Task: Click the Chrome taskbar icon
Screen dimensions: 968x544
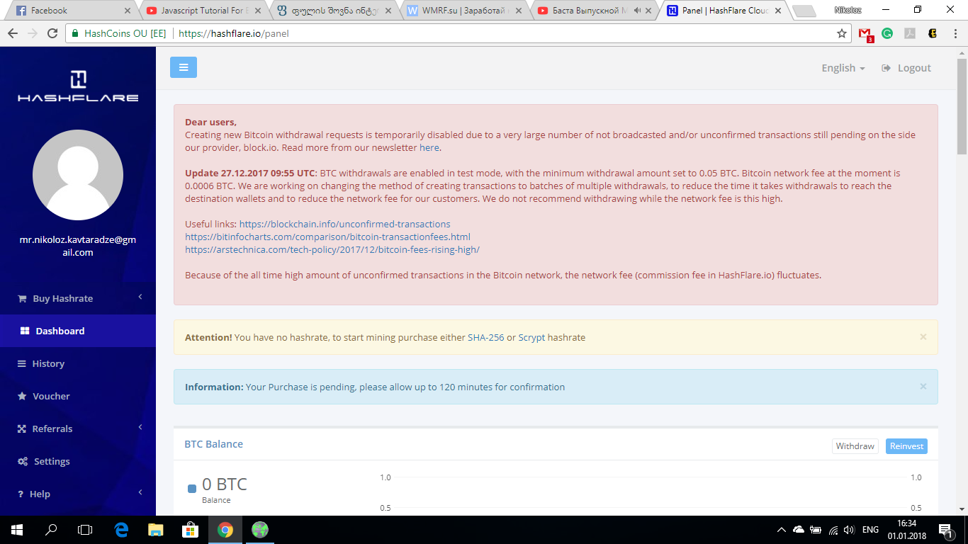Action: (225, 530)
